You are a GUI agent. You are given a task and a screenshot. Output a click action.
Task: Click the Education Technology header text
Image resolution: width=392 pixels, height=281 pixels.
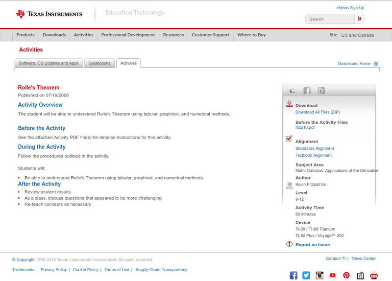pos(135,13)
